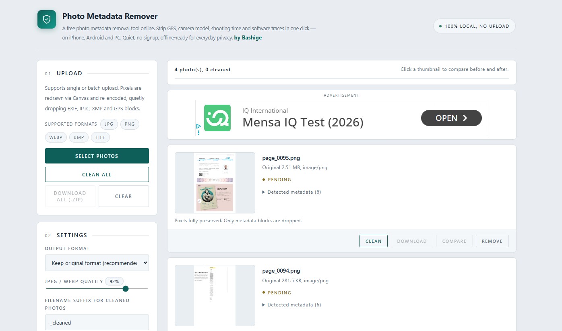Click the "Photo Metadata Remover" title
The width and height of the screenshot is (562, 331).
(110, 17)
